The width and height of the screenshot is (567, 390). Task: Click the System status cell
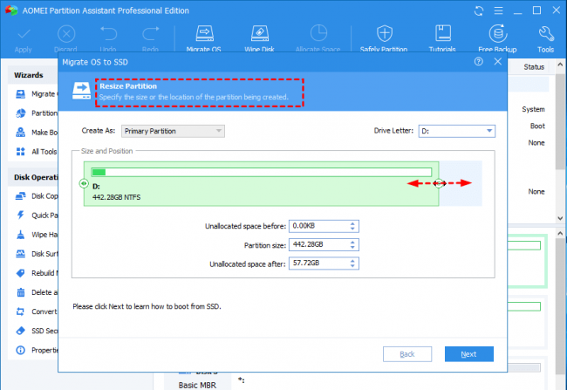coord(533,109)
